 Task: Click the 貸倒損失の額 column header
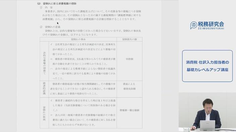130,39
